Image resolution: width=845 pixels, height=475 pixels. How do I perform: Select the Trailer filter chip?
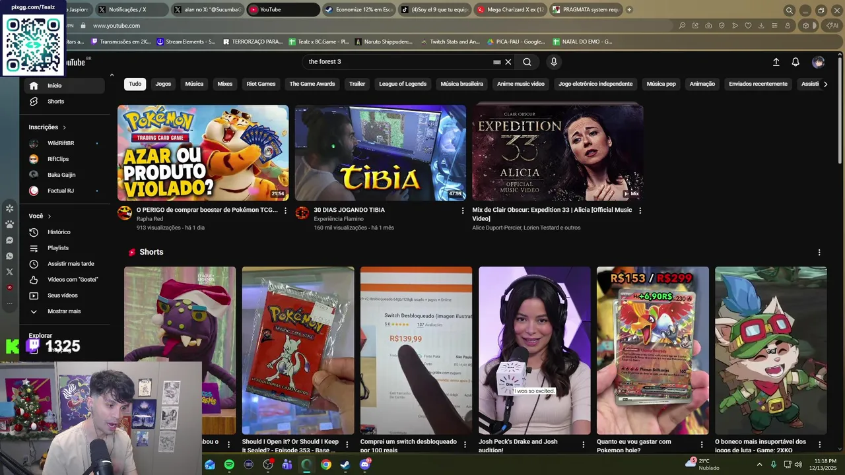coord(357,84)
